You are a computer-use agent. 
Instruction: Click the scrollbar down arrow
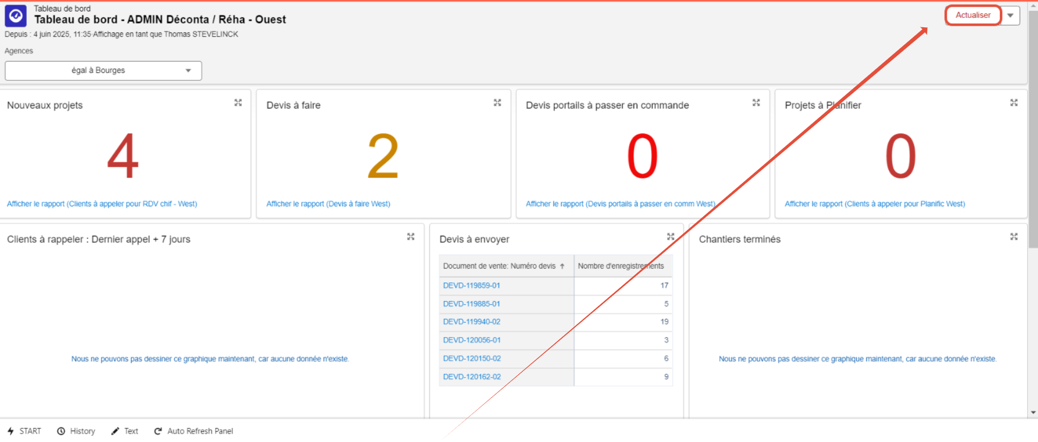[1033, 412]
